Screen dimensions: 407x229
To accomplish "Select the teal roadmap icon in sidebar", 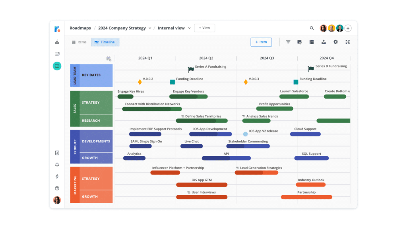I will pos(57,66).
